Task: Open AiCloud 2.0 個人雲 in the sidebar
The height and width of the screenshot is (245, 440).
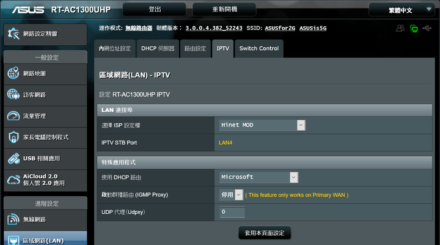Action: (45, 180)
